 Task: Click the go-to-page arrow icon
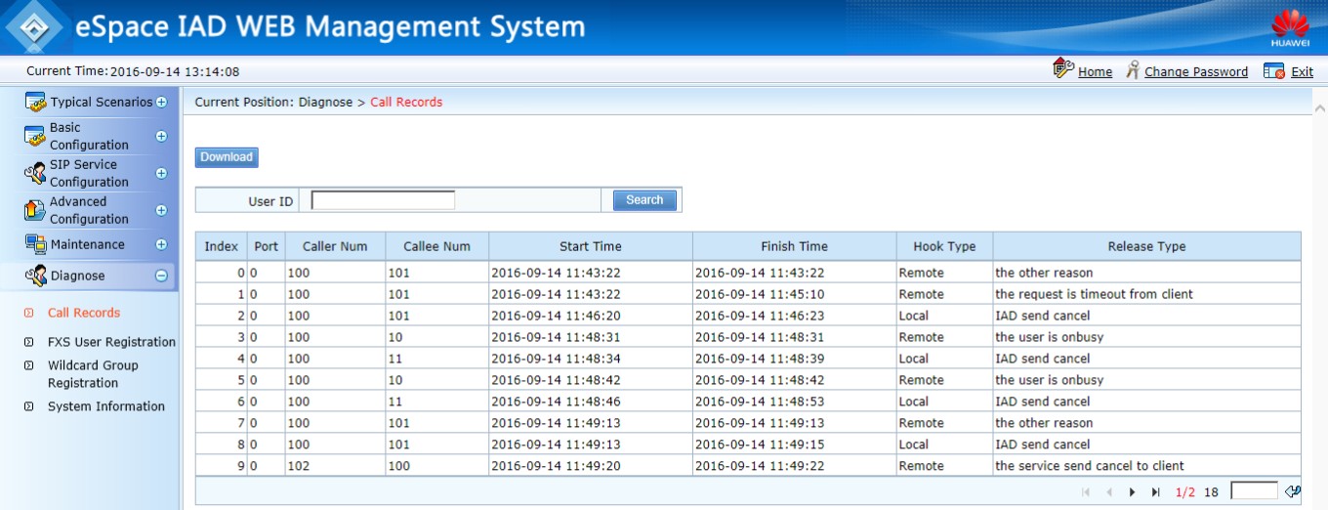1293,491
